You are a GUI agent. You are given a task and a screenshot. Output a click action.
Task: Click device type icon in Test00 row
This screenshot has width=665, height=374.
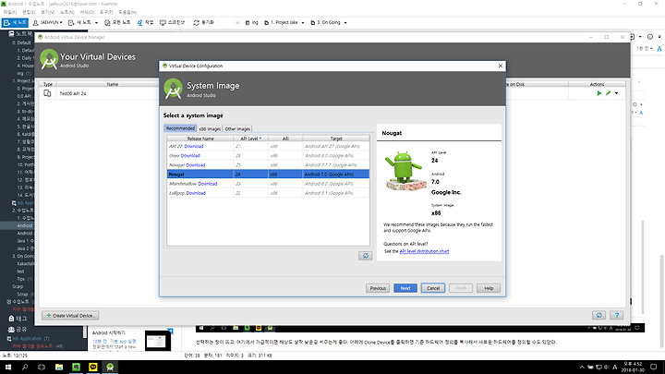pos(47,93)
